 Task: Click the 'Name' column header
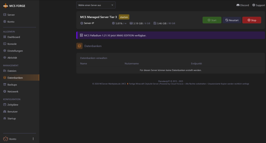(x=83, y=63)
